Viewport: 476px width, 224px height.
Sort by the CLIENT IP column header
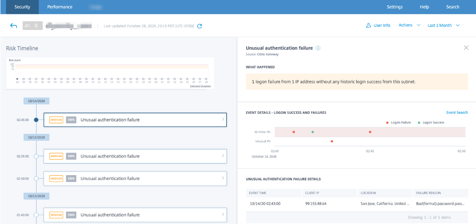coord(330,193)
